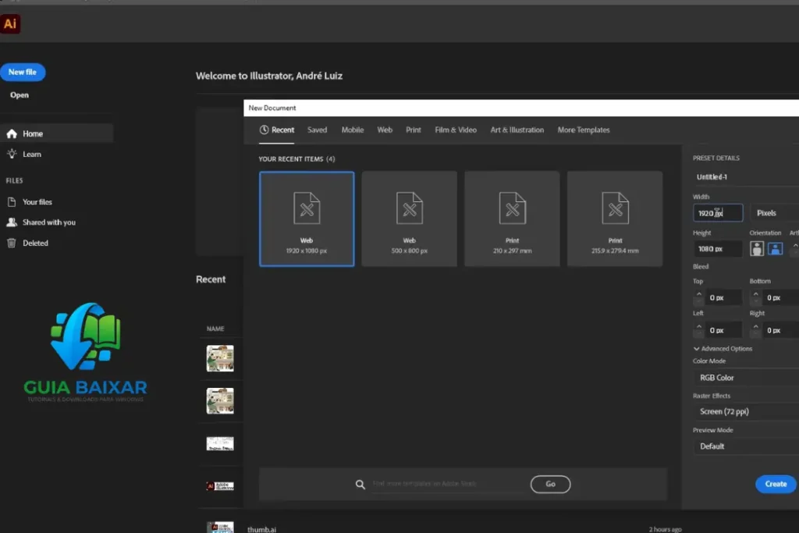
Task: Click the blue Create button
Action: (776, 484)
